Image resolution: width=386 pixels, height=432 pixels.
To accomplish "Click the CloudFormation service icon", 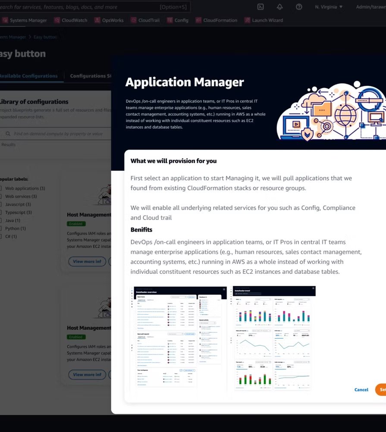I will tap(198, 20).
